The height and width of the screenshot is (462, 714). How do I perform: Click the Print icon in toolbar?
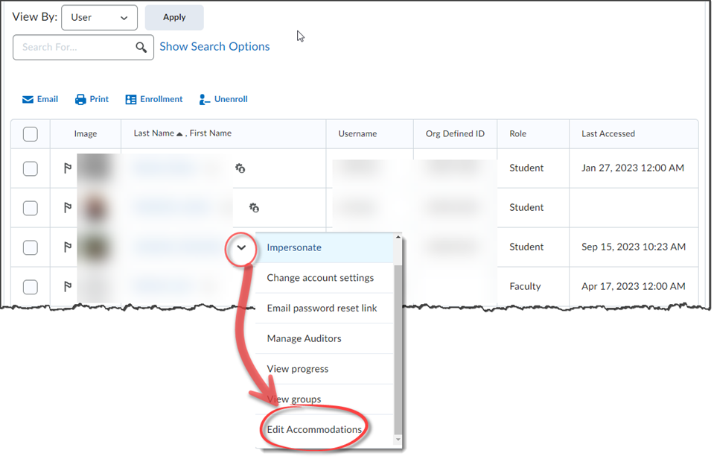[x=81, y=99]
